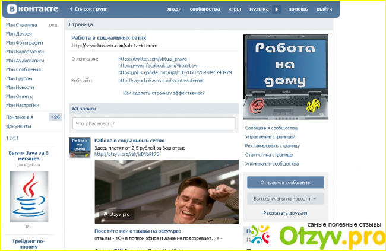Image resolution: width=386 pixels, height=251 pixels.
Task: Click the post author's small avatar
Action: (80, 148)
